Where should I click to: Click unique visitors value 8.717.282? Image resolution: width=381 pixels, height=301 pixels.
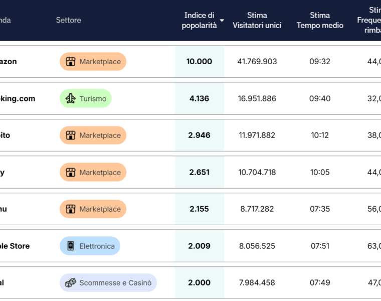(x=257, y=209)
